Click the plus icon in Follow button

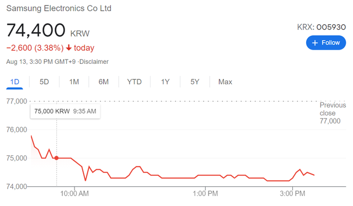(x=315, y=43)
